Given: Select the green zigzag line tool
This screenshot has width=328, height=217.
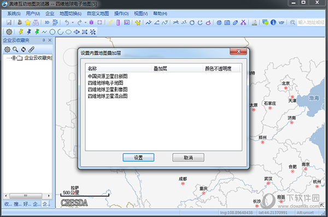Looking at the screenshot, I should [44, 32].
